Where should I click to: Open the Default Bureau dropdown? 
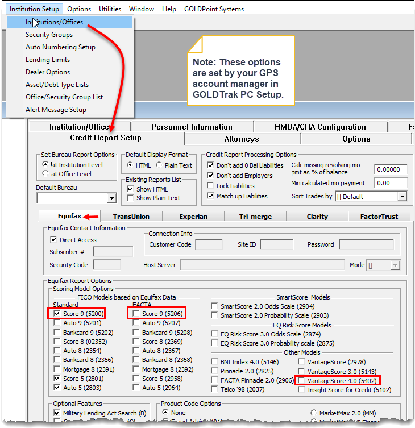(x=111, y=198)
